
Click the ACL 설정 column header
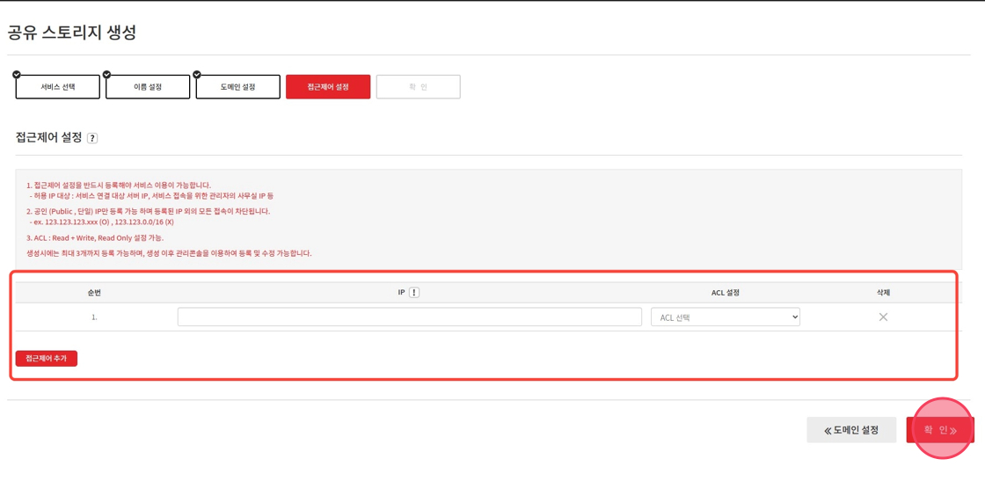coord(725,293)
